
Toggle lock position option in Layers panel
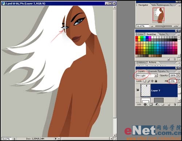click(152, 81)
